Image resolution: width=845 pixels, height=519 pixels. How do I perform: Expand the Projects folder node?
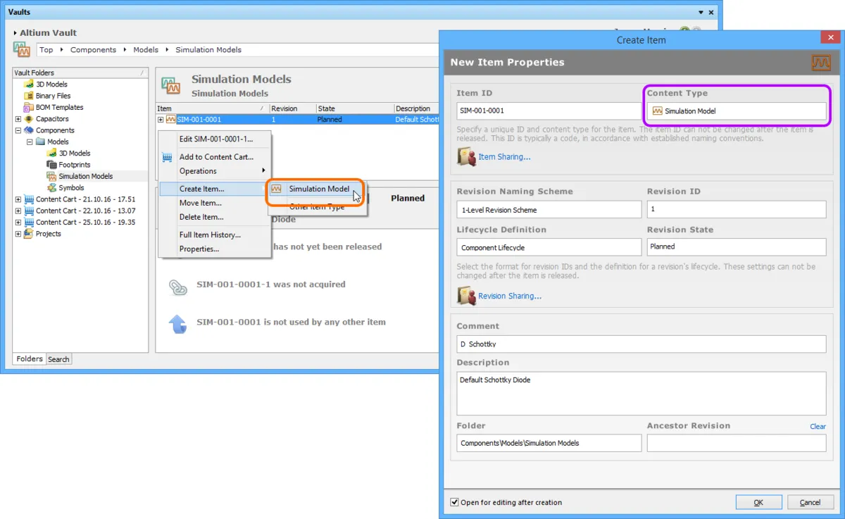pyautogui.click(x=18, y=234)
